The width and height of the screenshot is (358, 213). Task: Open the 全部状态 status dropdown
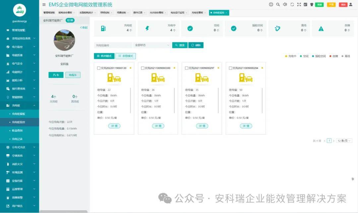(152, 45)
